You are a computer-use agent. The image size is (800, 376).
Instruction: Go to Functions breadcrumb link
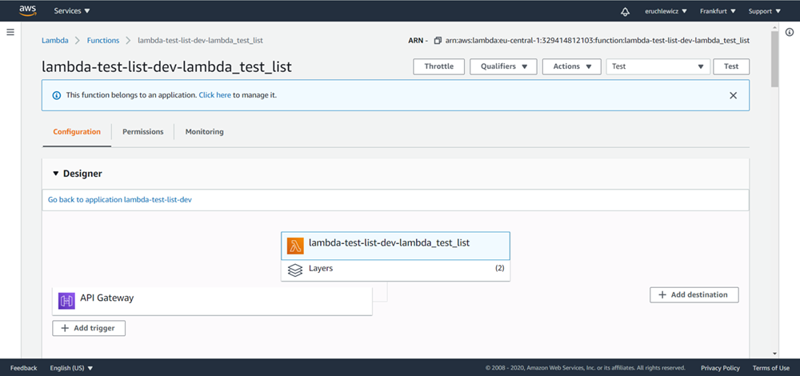pos(103,40)
